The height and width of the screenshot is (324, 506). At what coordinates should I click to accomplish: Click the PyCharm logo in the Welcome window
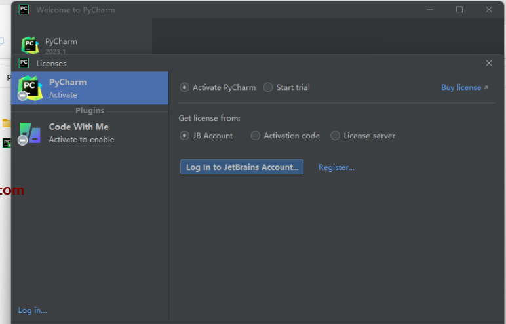tap(29, 45)
